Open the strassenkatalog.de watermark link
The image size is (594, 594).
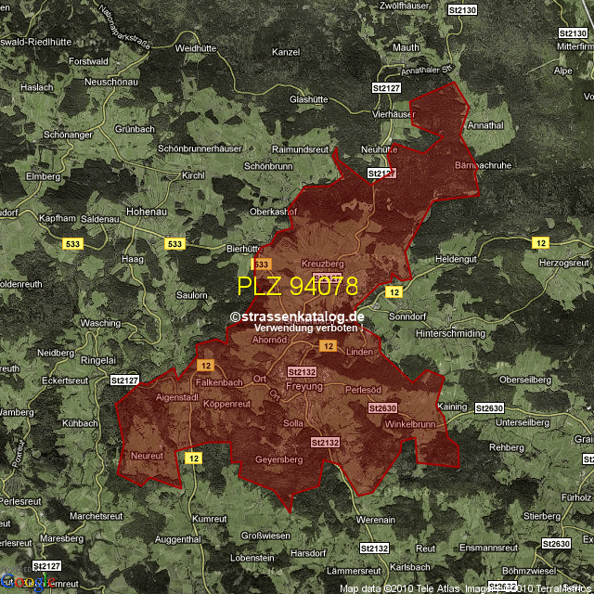point(297,316)
